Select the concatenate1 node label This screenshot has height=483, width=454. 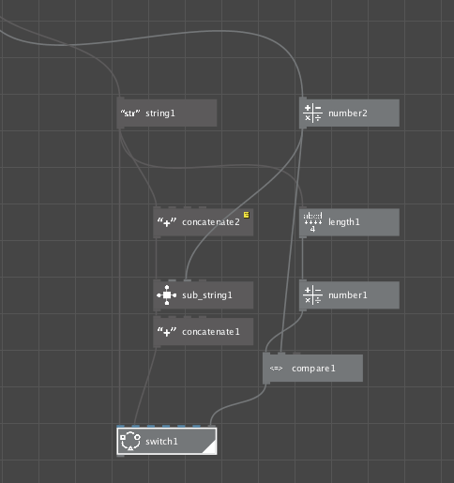(211, 332)
